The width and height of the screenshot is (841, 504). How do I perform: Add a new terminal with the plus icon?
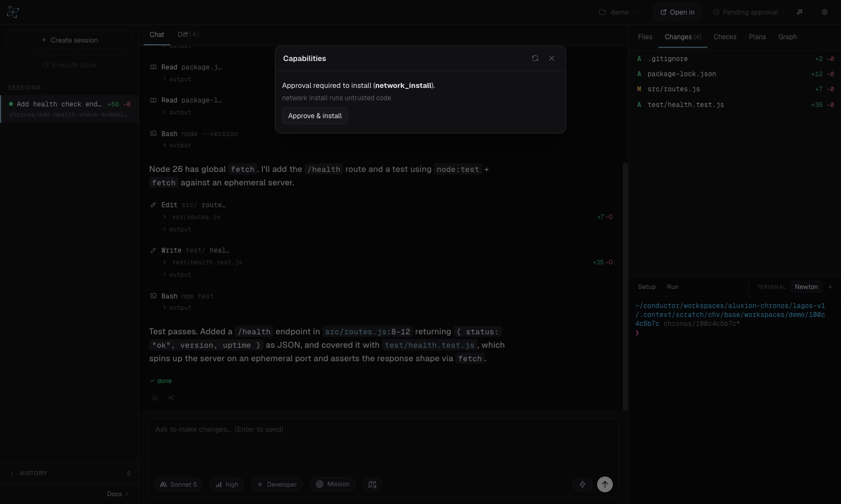point(830,287)
